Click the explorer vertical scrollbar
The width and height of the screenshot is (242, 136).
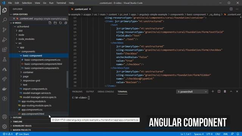pos(67,79)
